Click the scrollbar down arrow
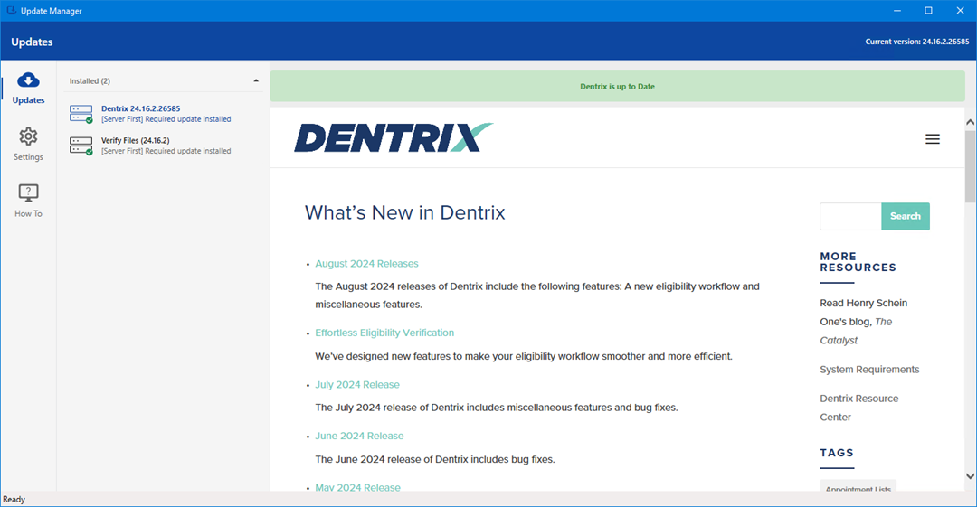The image size is (977, 507). click(x=970, y=476)
